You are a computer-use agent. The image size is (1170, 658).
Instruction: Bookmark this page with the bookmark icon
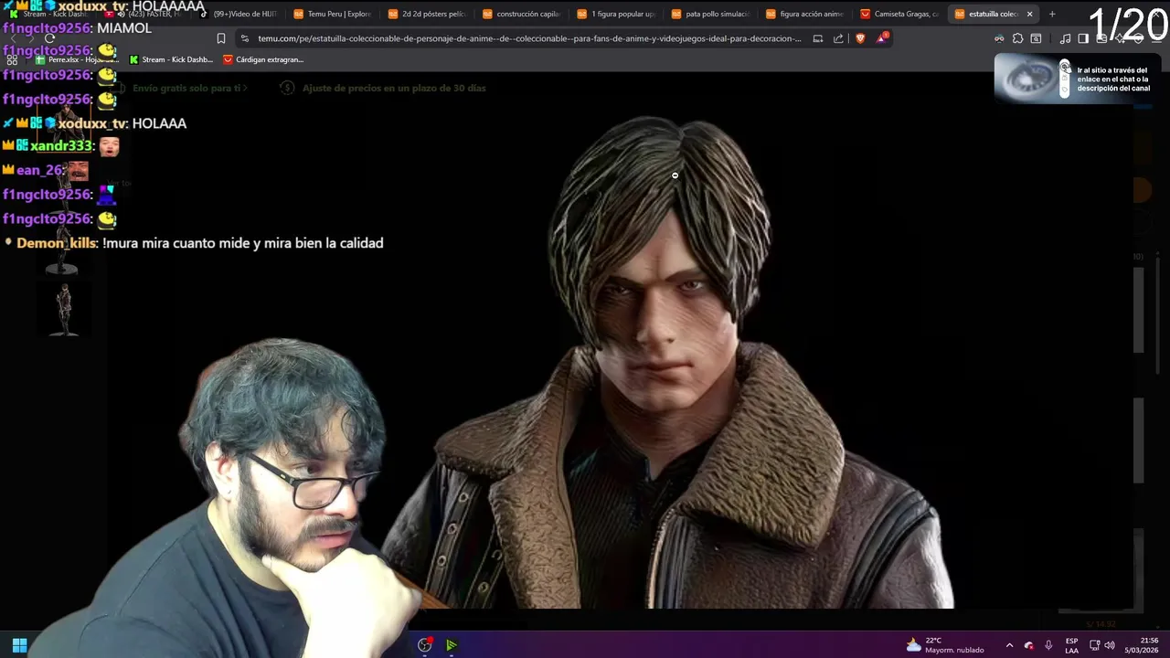[221, 38]
